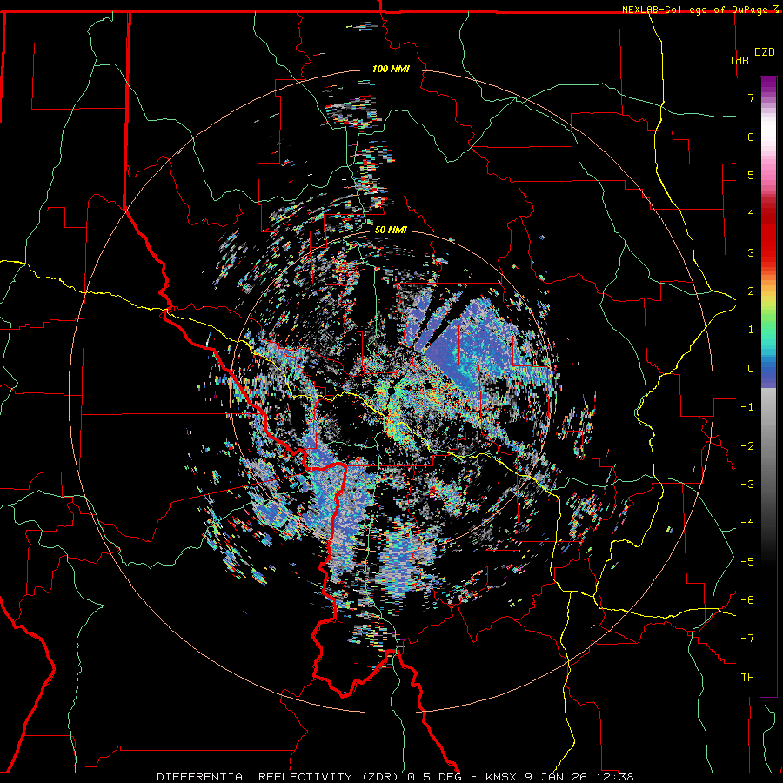
Task: Click the 2 tick label on scale
Action: click(x=751, y=291)
